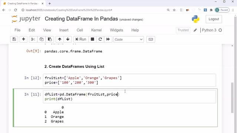
Task: Click the unsaved changes status text
Action: tap(131, 20)
